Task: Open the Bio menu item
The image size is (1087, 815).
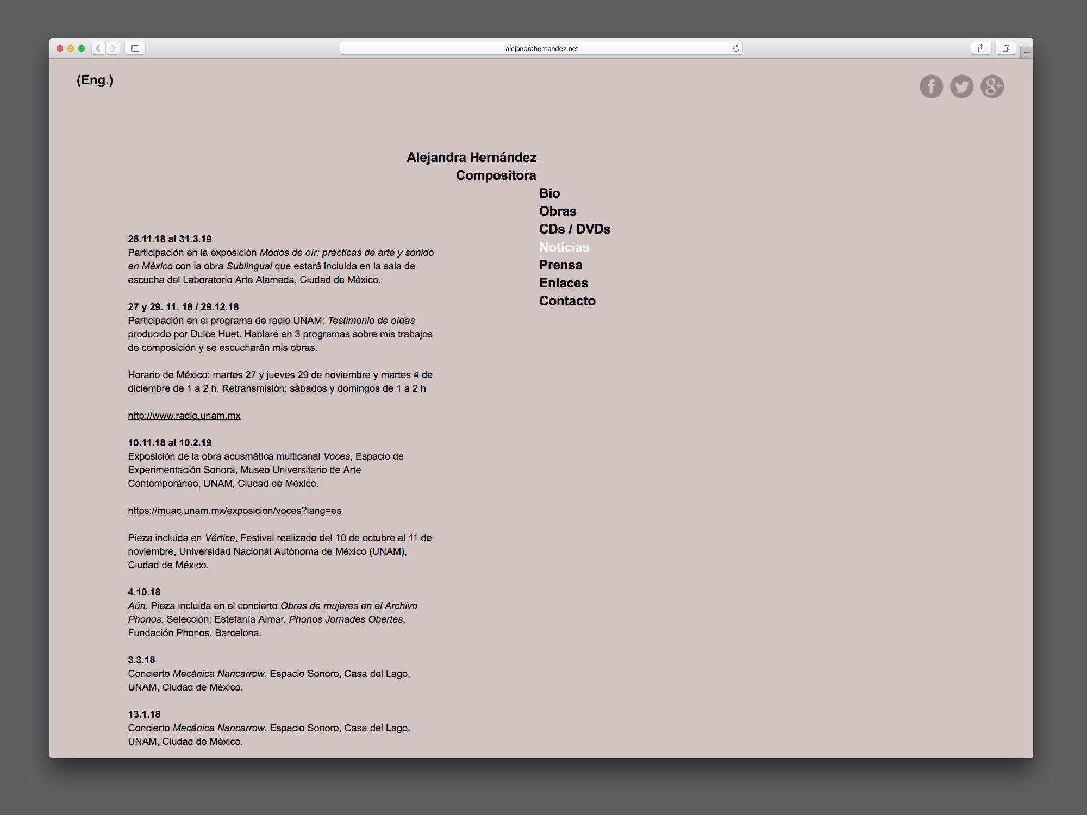Action: (549, 193)
